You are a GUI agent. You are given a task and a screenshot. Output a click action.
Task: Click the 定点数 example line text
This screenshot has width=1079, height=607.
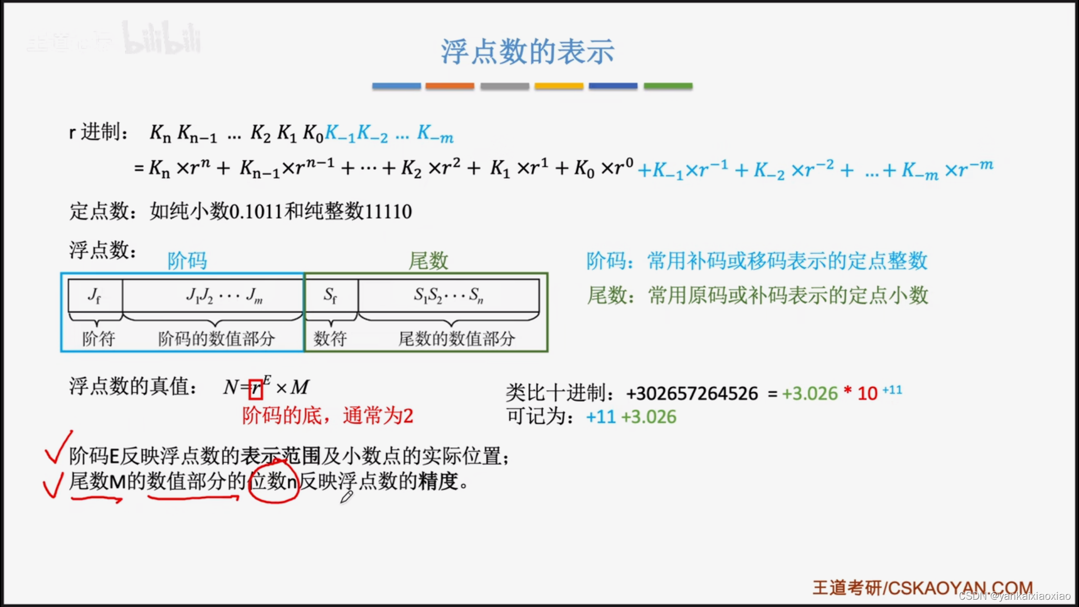241,211
